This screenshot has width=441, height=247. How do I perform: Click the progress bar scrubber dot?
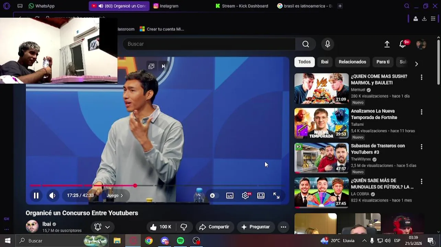135,186
